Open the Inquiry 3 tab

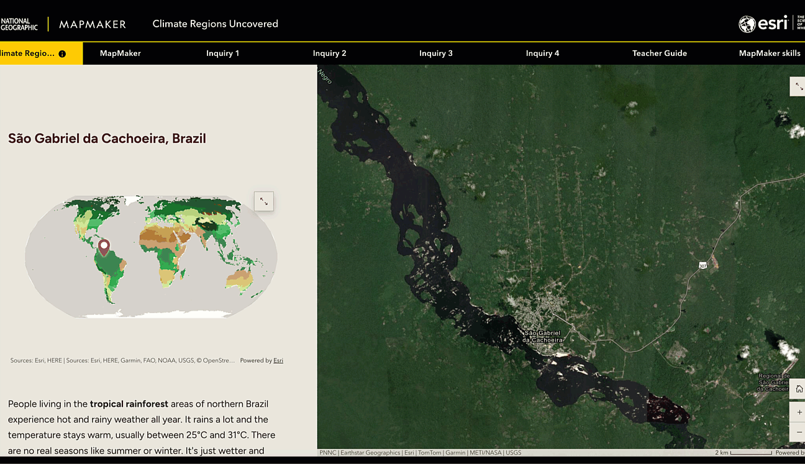(x=436, y=53)
